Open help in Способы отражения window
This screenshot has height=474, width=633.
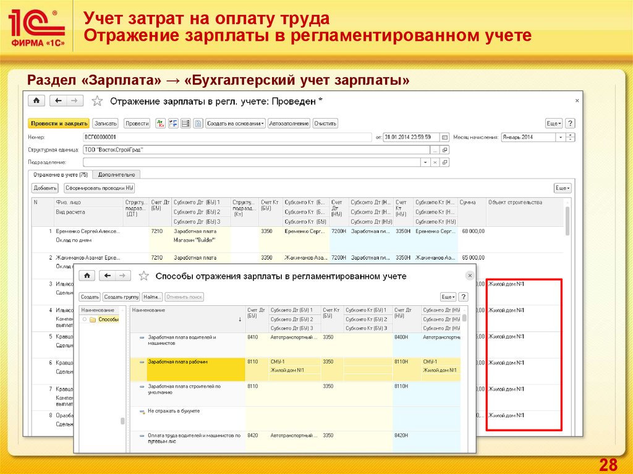tap(464, 297)
